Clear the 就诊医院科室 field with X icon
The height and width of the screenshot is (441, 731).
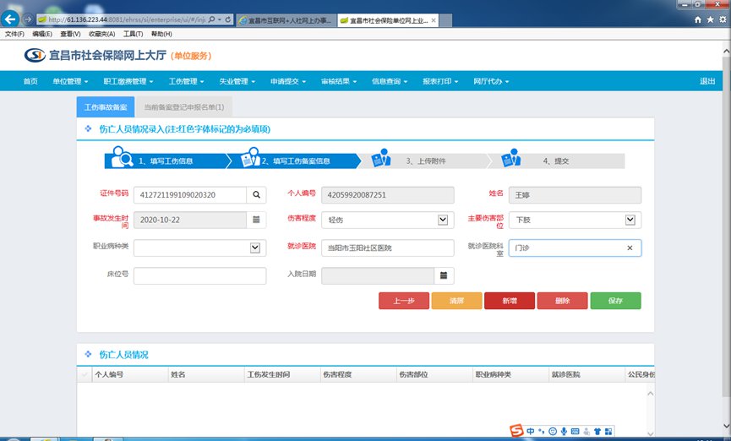click(630, 248)
